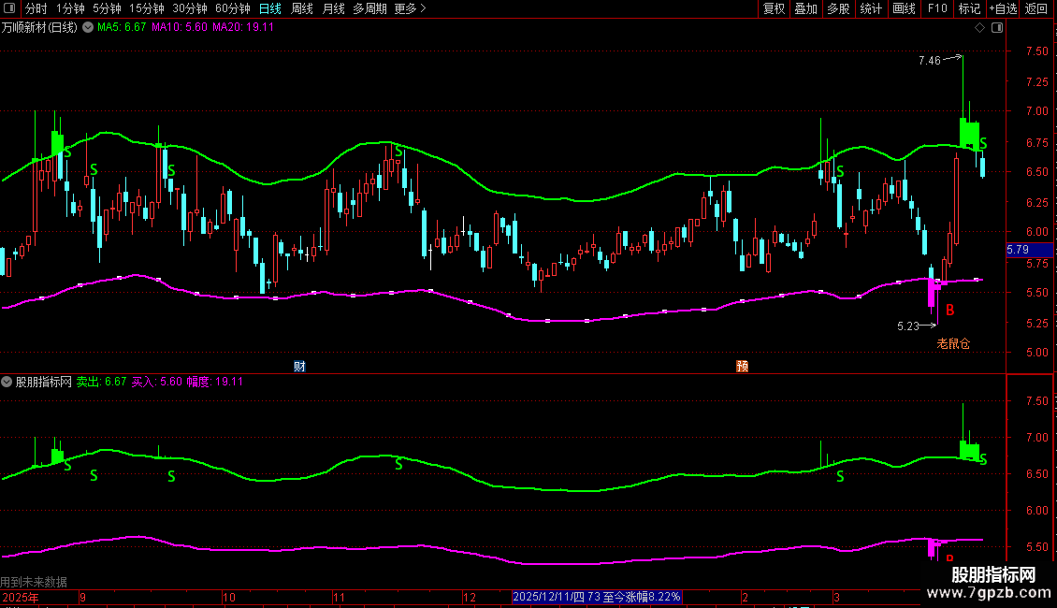This screenshot has width=1057, height=608.
Task: Open the 多股 multi-stock view
Action: pyautogui.click(x=838, y=8)
